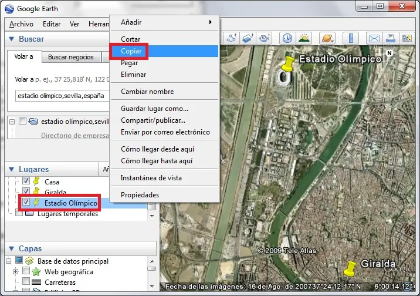Viewport: 420px width, 296px height.
Task: Open the planet selector (Saturn) icon
Action: click(x=327, y=38)
